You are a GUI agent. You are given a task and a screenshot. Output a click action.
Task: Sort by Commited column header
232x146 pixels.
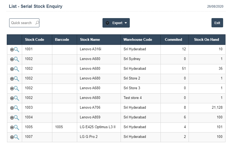pyautogui.click(x=173, y=39)
